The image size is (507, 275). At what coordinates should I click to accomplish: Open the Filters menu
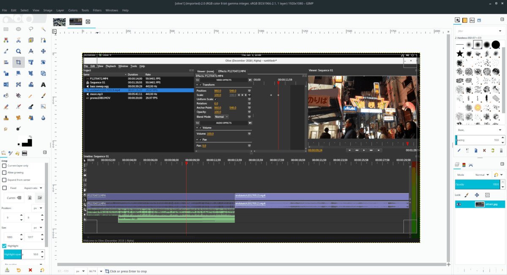point(97,10)
